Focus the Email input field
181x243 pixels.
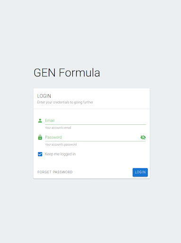[x=95, y=121]
